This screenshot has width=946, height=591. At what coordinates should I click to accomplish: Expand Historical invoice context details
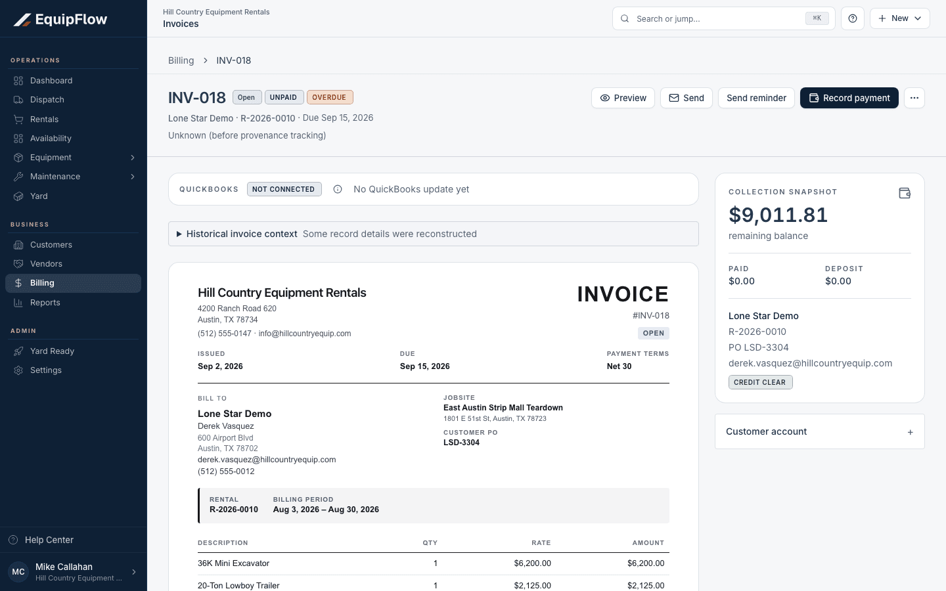click(x=434, y=234)
